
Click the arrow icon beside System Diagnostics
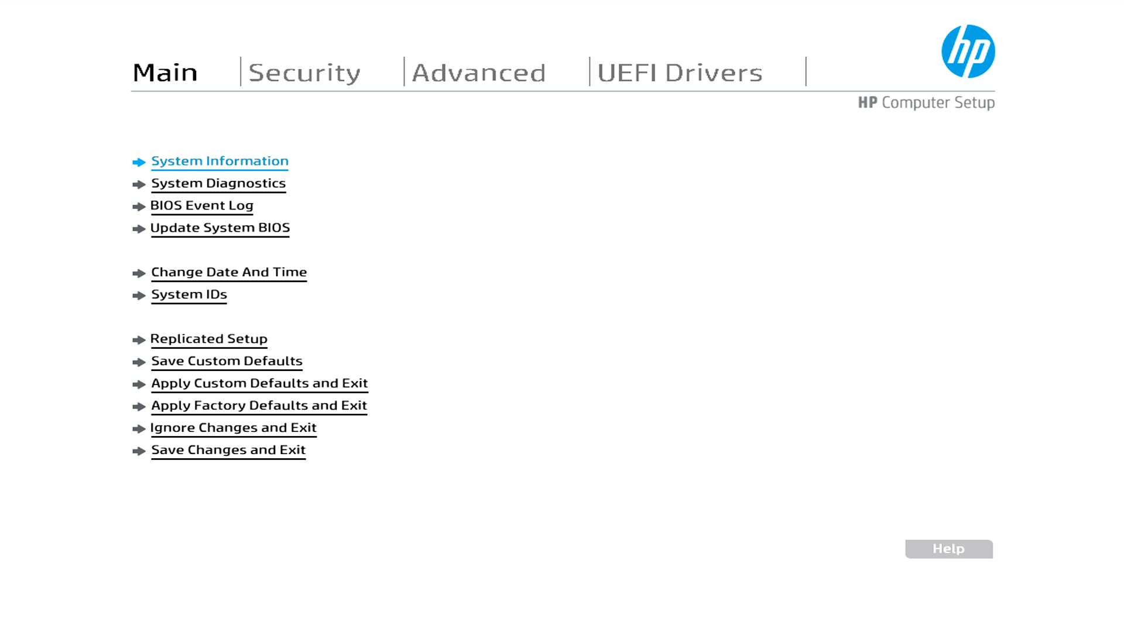139,184
